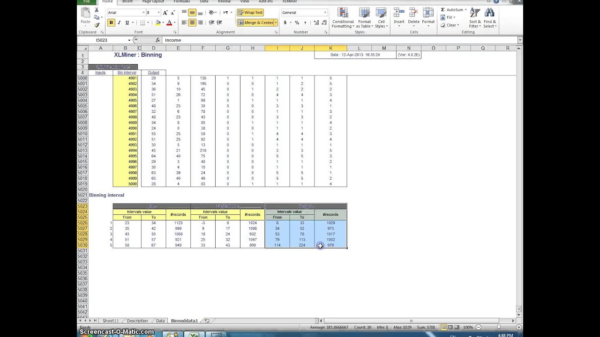
Task: Click the Bin Interval navigator link
Action: [x=127, y=73]
